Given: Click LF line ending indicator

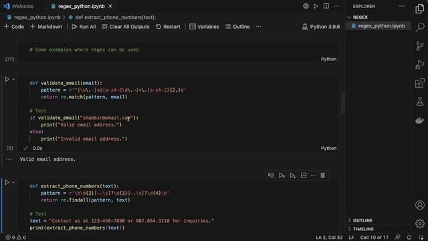Looking at the screenshot, I should (x=351, y=237).
